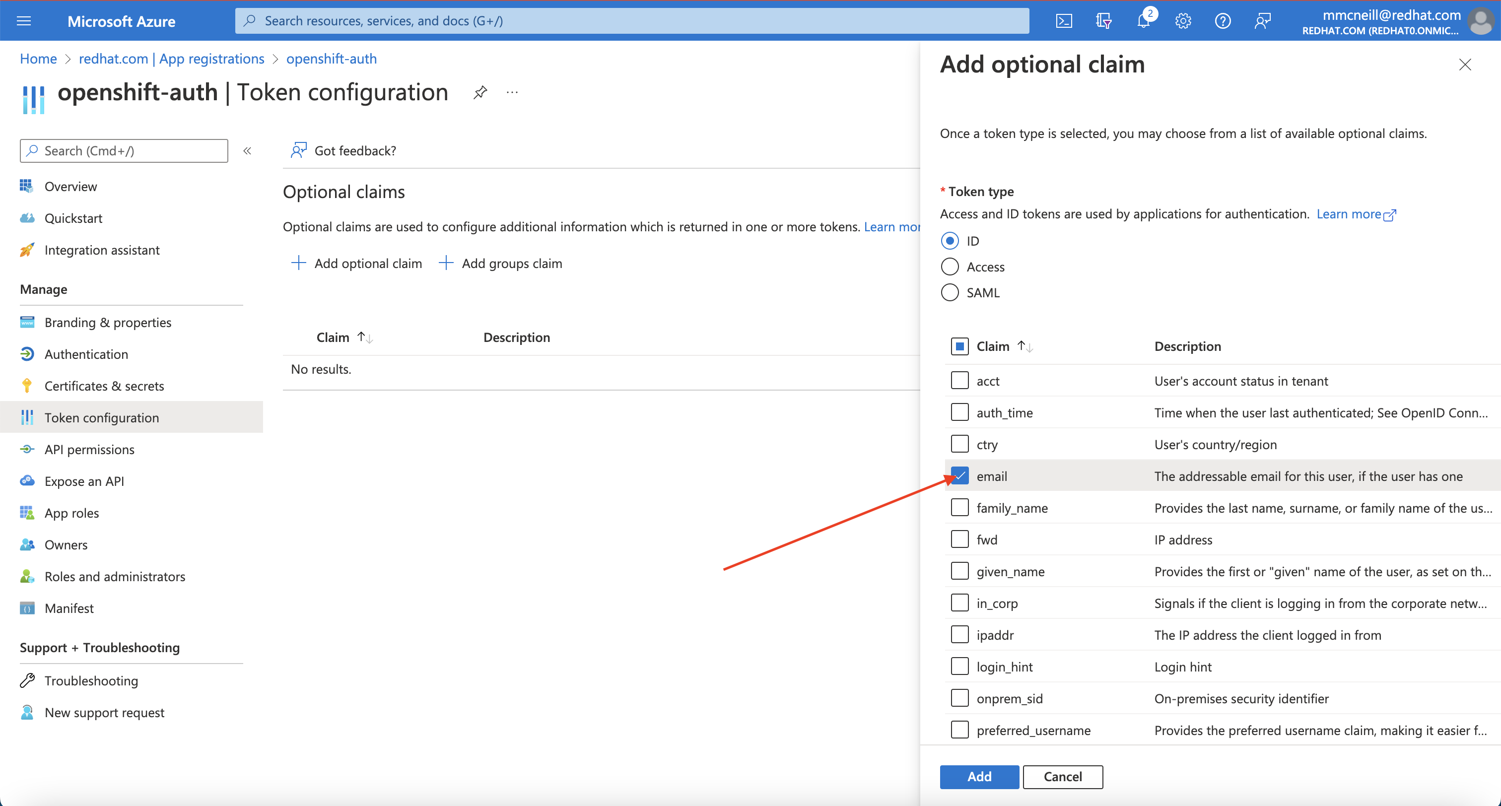Open Cloud Shell from the top bar
This screenshot has width=1501, height=806.
point(1063,20)
